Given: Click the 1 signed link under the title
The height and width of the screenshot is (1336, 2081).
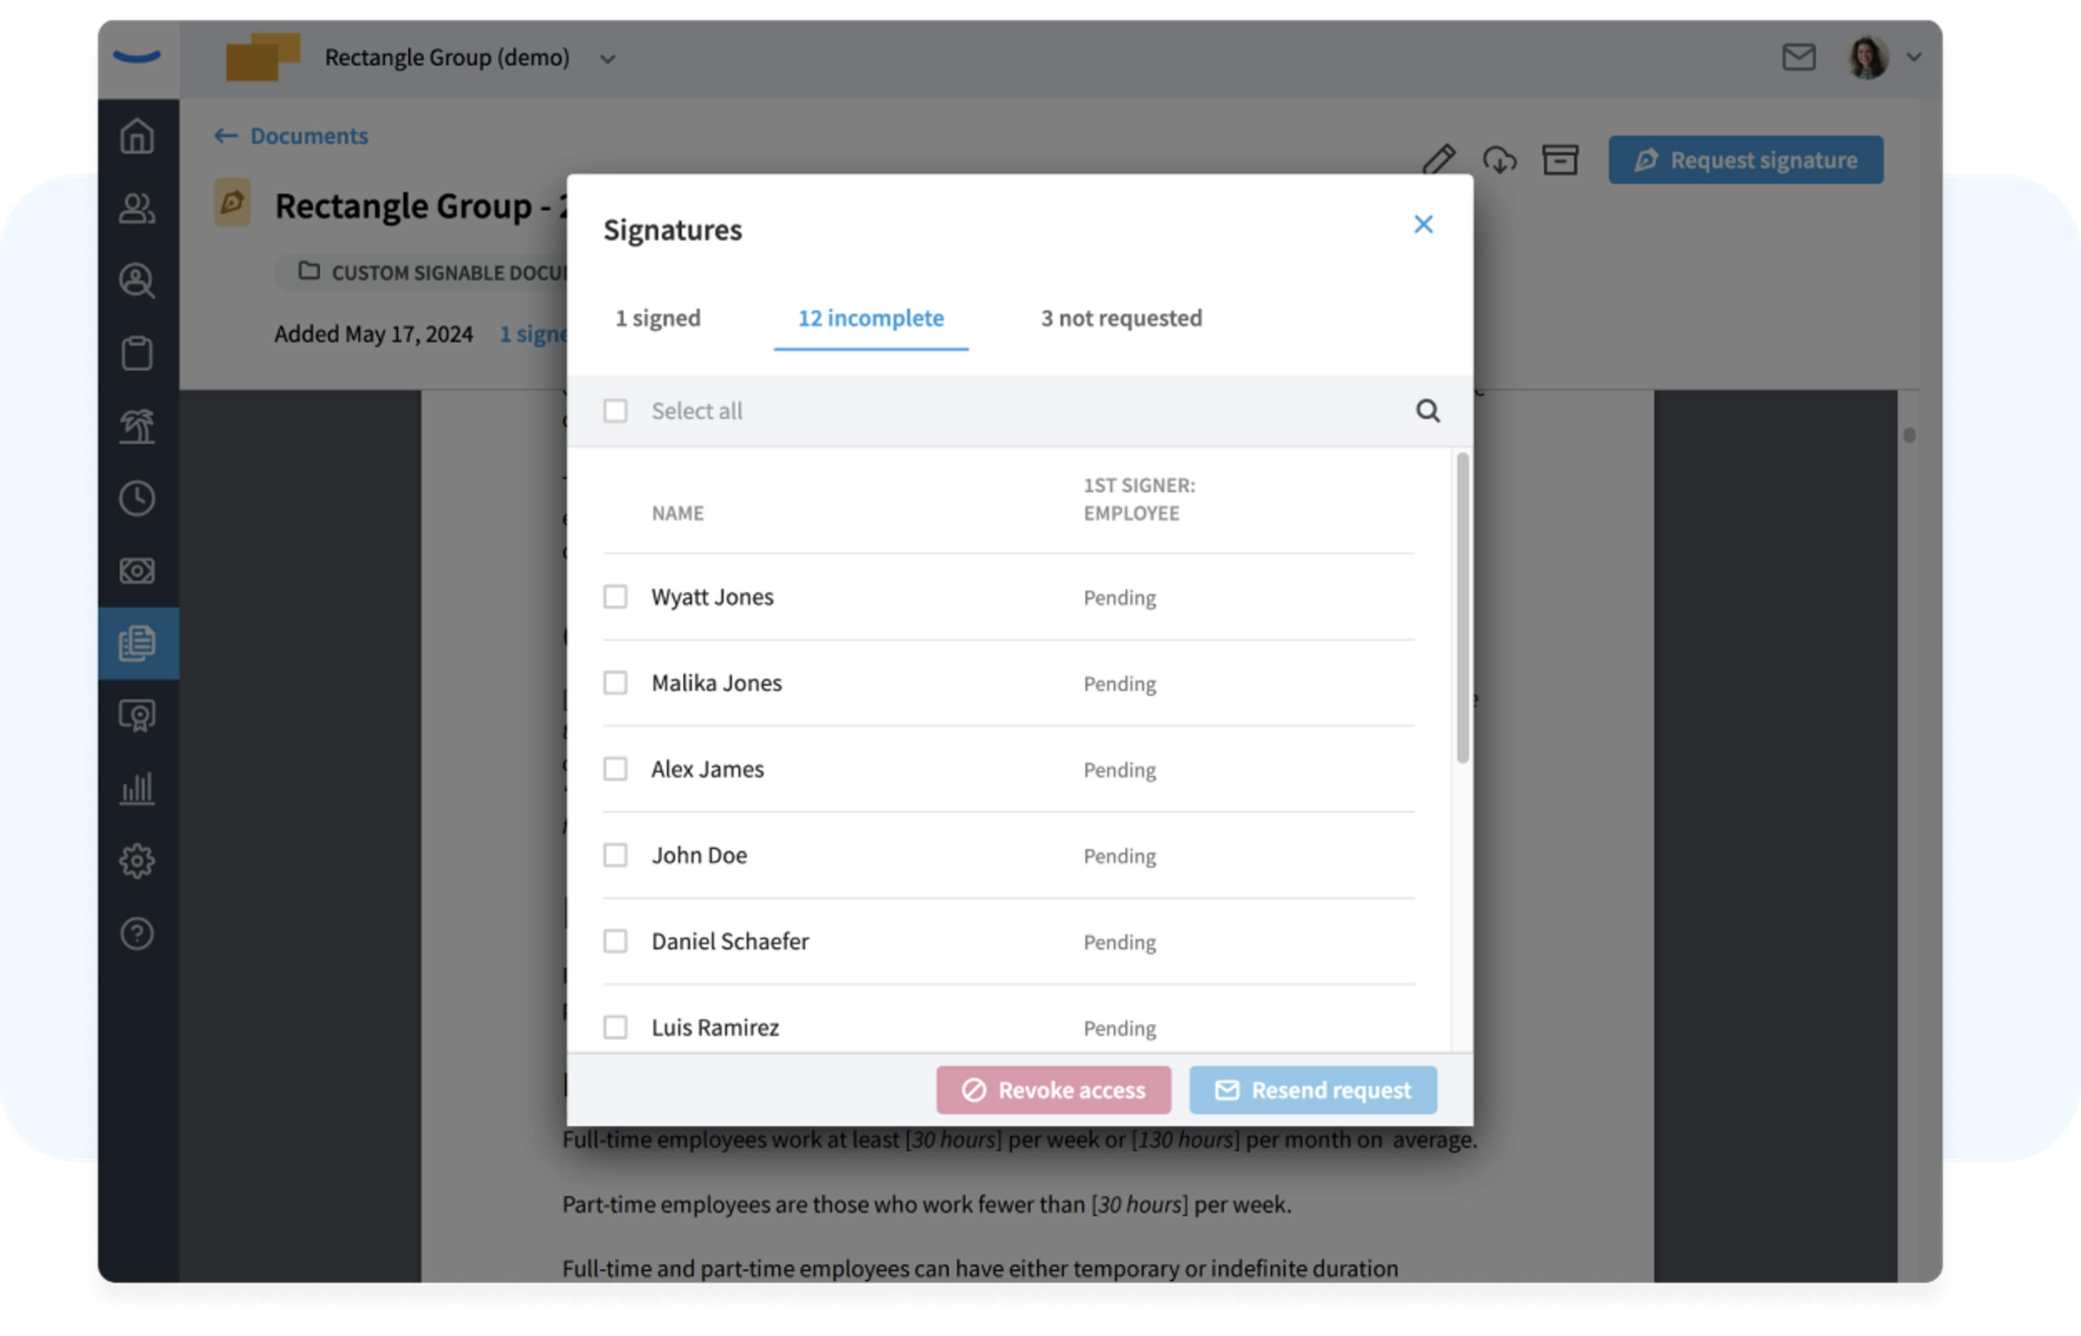Looking at the screenshot, I should coord(533,334).
